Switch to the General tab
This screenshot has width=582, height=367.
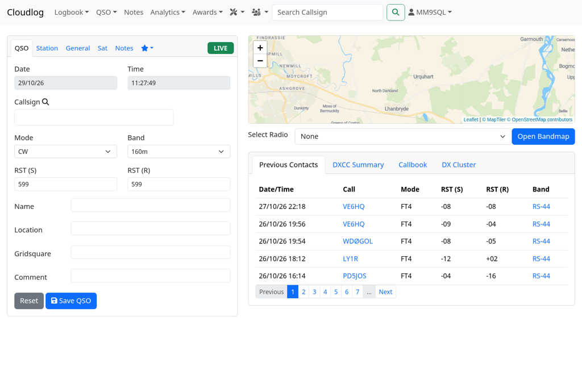77,48
